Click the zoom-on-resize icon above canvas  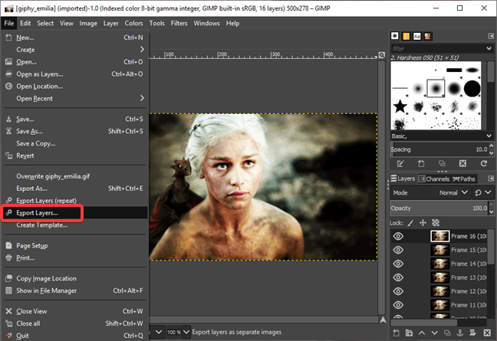pos(382,55)
